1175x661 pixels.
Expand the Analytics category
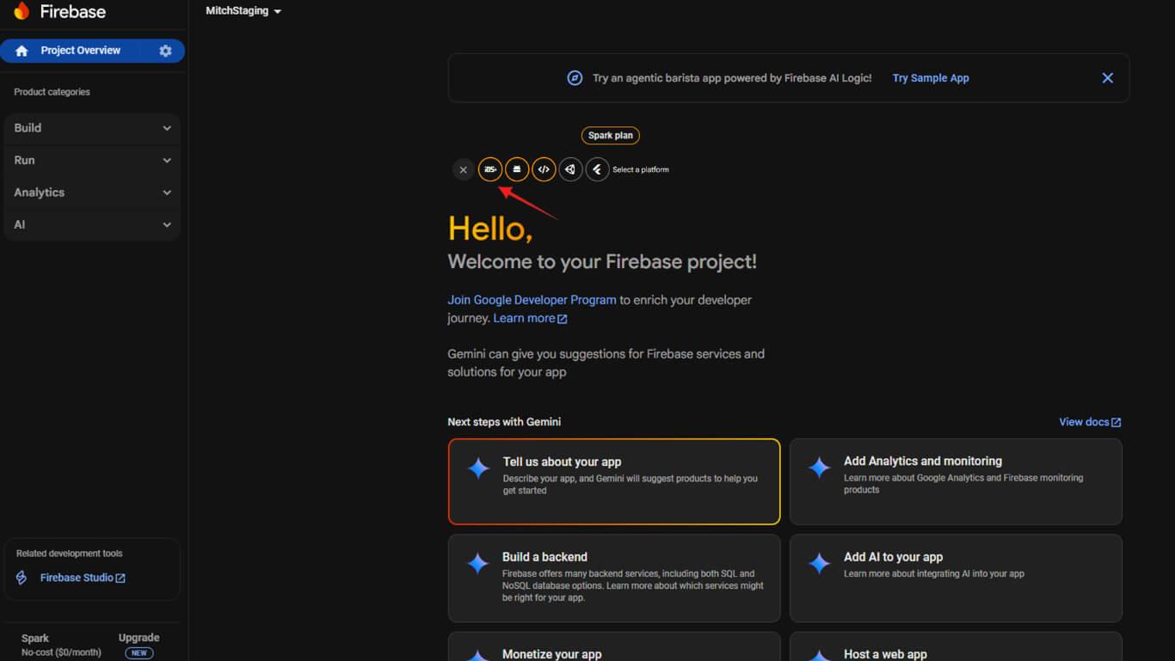tap(92, 193)
